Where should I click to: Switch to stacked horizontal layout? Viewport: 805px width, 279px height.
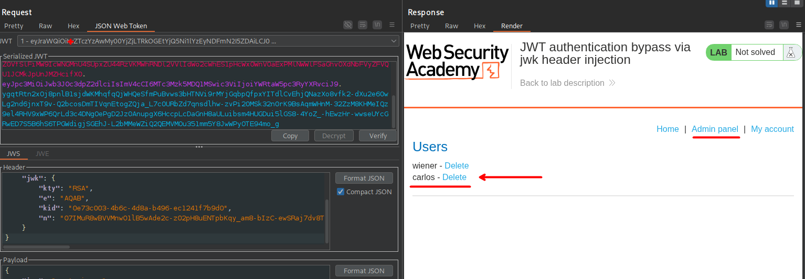[785, 3]
